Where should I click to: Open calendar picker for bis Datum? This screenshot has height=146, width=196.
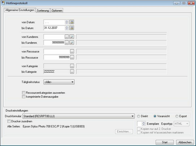[72, 28]
